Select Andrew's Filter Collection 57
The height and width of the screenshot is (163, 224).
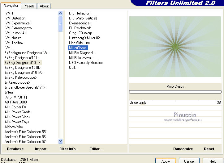[25, 142]
